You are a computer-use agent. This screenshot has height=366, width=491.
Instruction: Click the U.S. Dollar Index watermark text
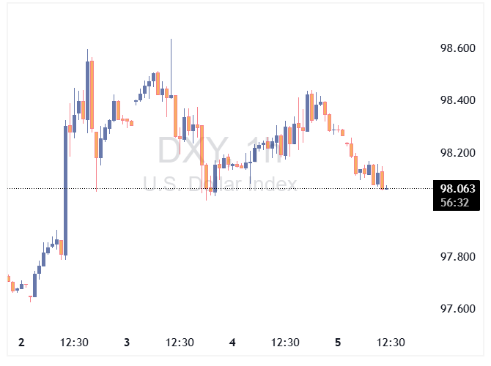pos(219,183)
